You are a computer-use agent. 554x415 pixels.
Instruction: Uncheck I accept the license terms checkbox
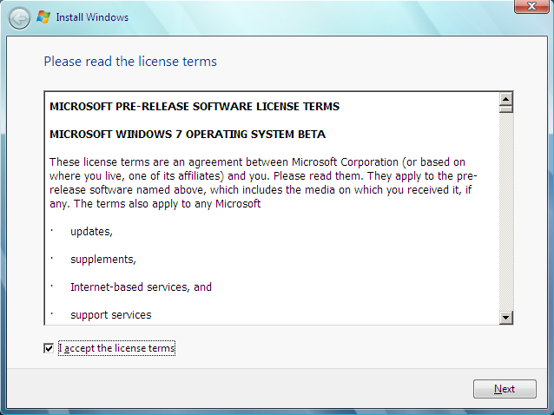(x=49, y=348)
